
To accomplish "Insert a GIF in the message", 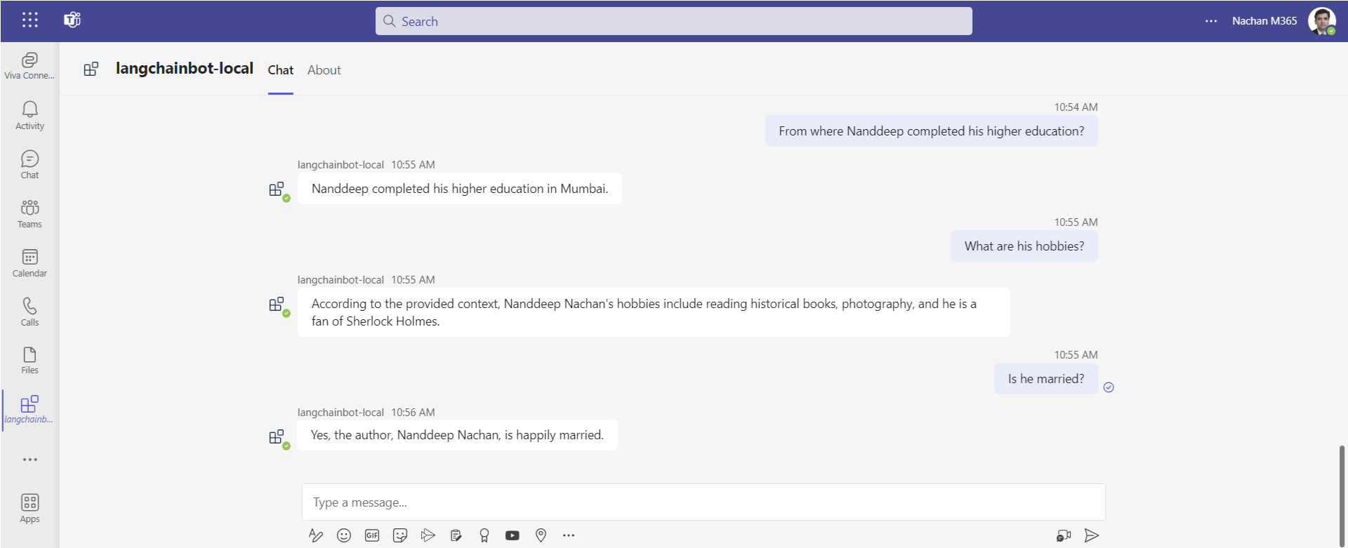I will pos(372,535).
